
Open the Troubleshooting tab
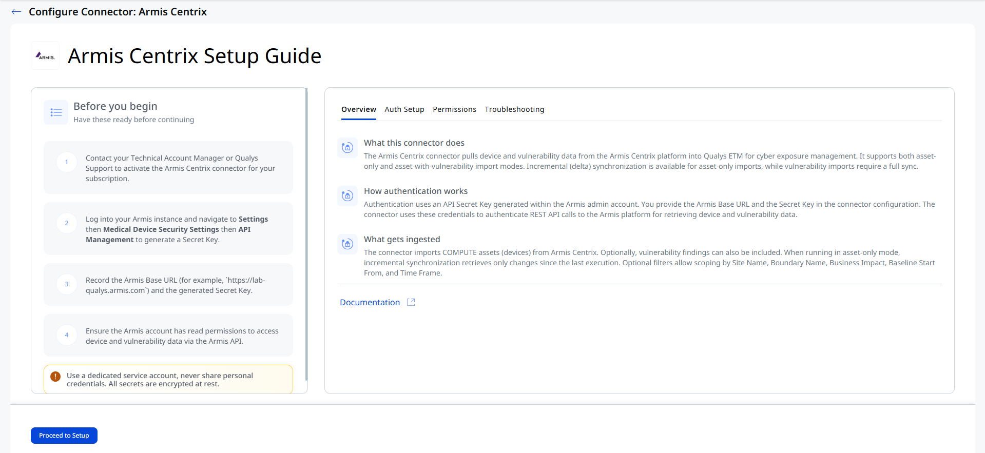tap(514, 109)
